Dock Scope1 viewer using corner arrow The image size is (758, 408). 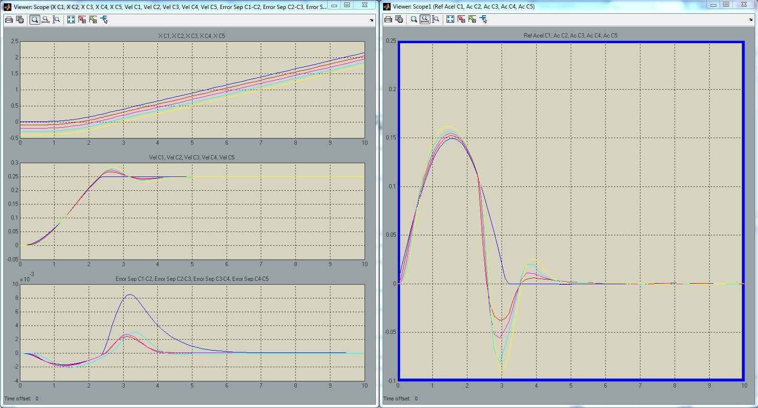(x=750, y=20)
